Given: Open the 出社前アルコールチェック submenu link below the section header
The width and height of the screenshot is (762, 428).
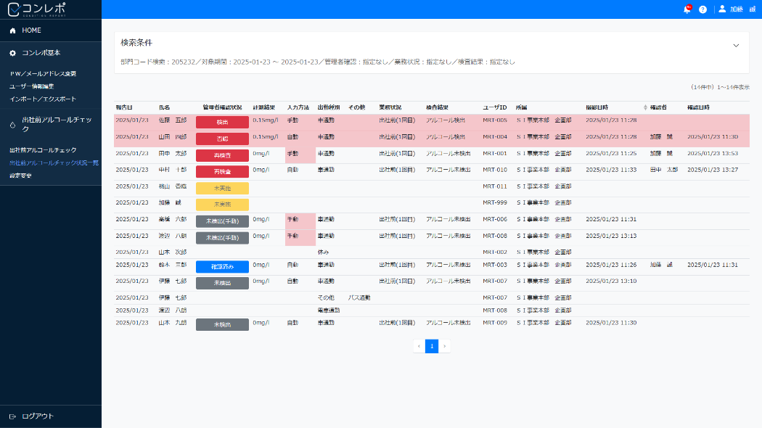Looking at the screenshot, I should coord(44,151).
